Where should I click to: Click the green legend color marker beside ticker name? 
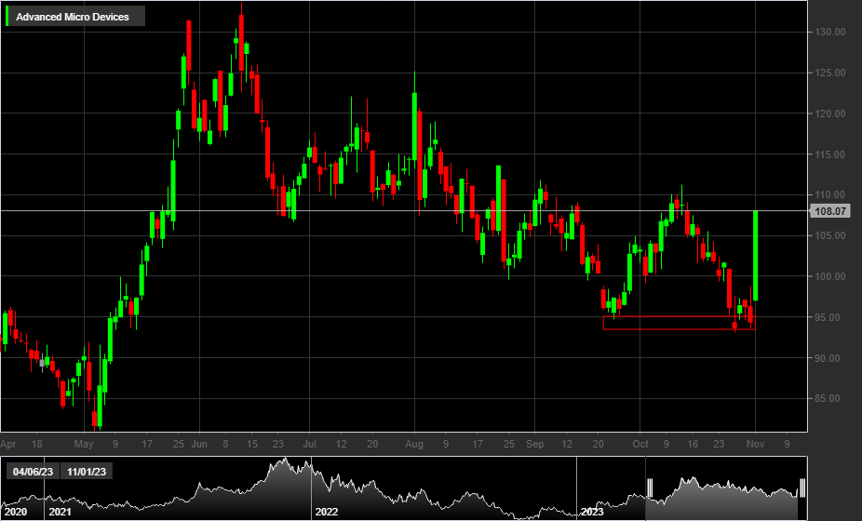[x=7, y=16]
